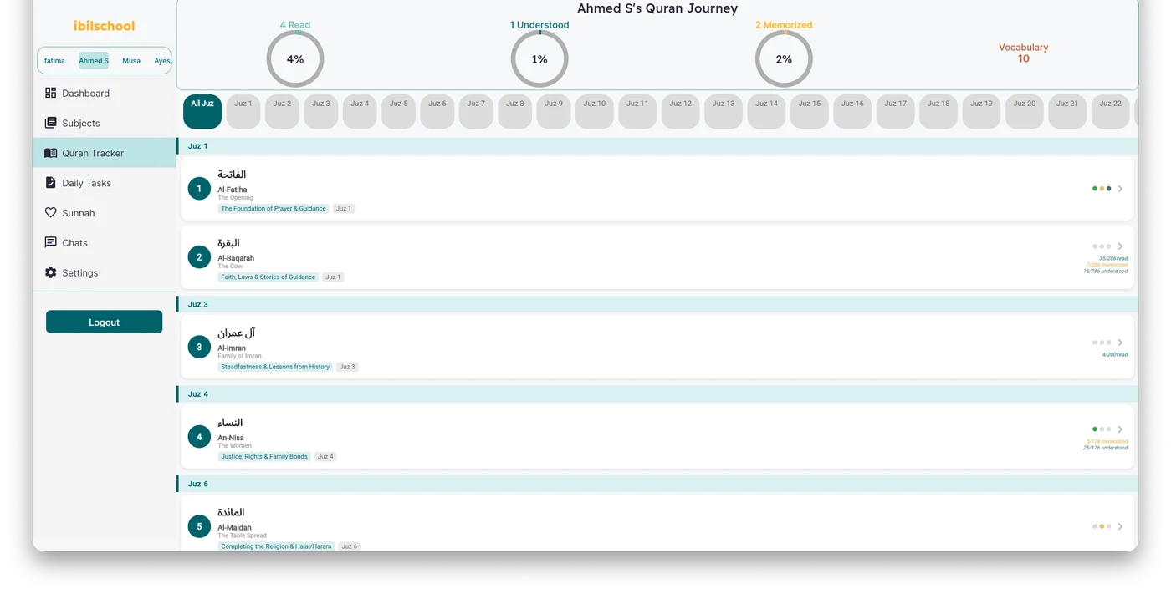The width and height of the screenshot is (1171, 594).
Task: Click Al-Fatiha progress status dots
Action: pyautogui.click(x=1102, y=189)
